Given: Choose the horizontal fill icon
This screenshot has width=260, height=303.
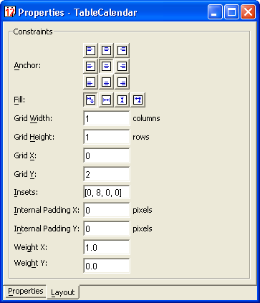Looking at the screenshot, I should (x=106, y=100).
